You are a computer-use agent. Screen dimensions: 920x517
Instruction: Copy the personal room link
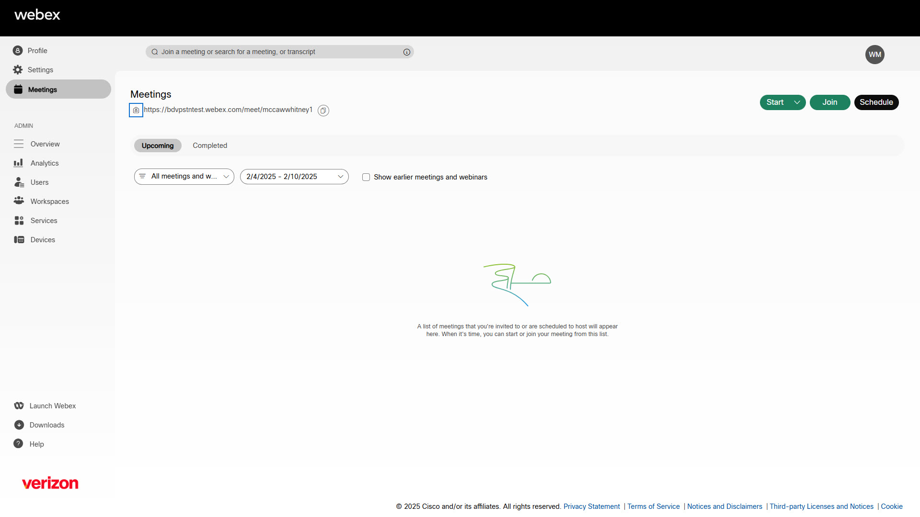coord(323,111)
